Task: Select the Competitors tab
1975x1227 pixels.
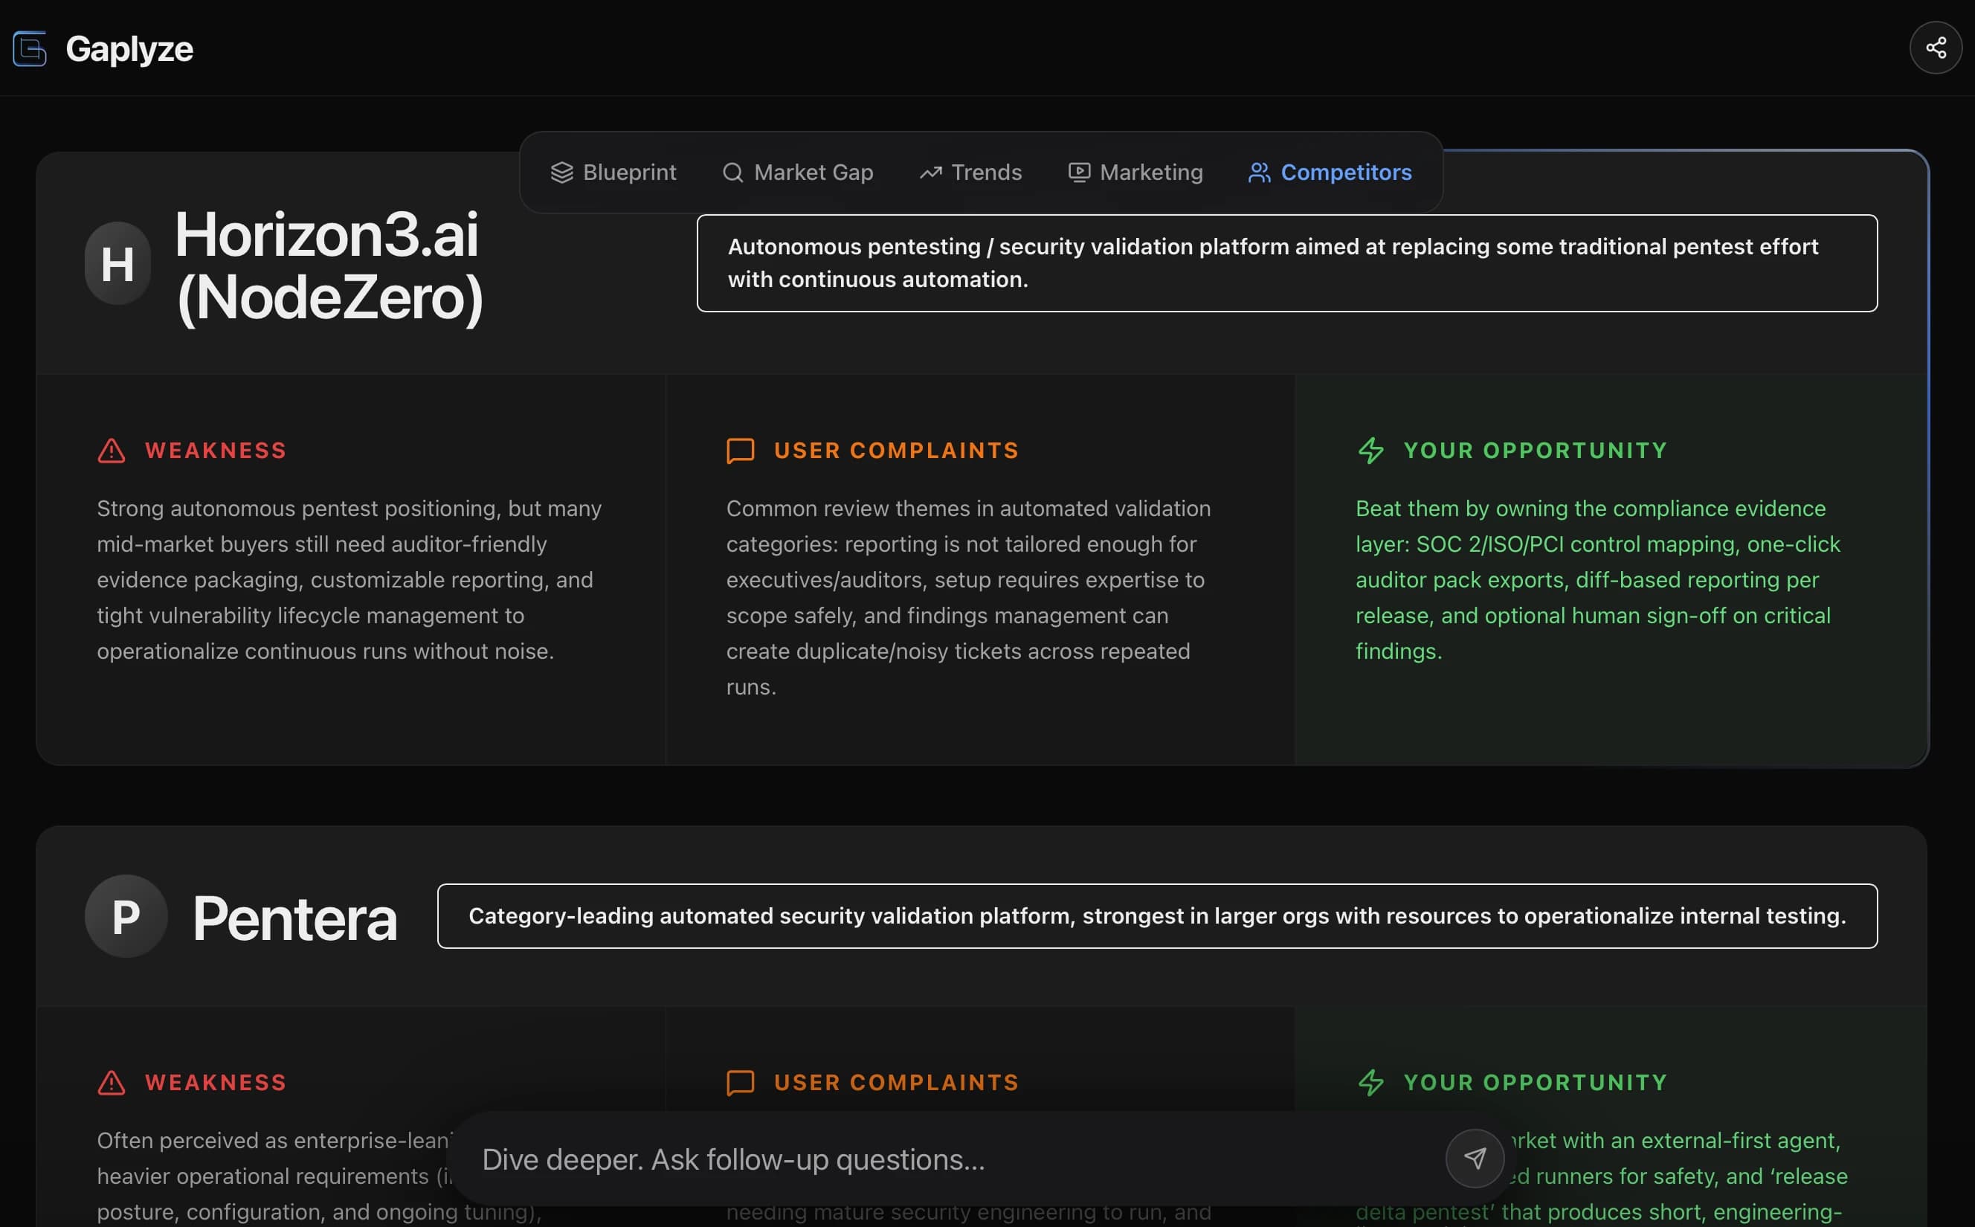Action: click(x=1346, y=172)
